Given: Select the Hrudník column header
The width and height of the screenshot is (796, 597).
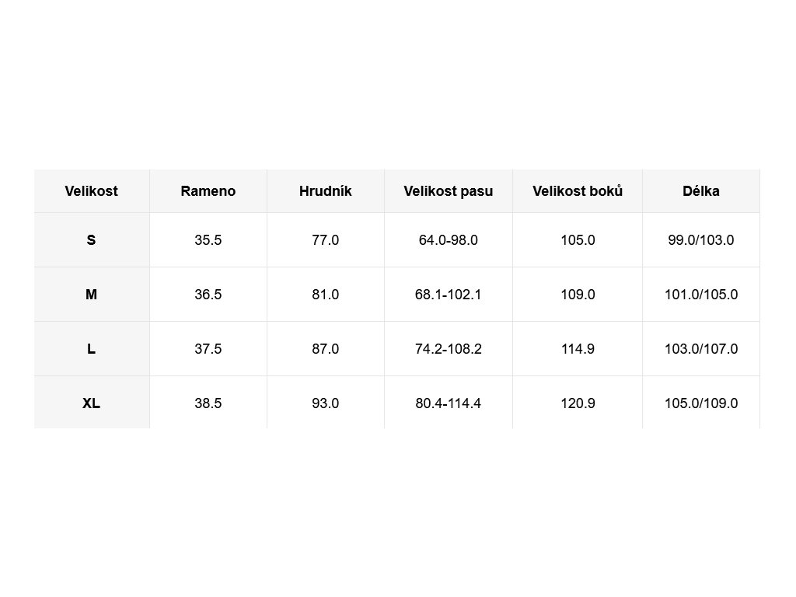Looking at the screenshot, I should [326, 191].
